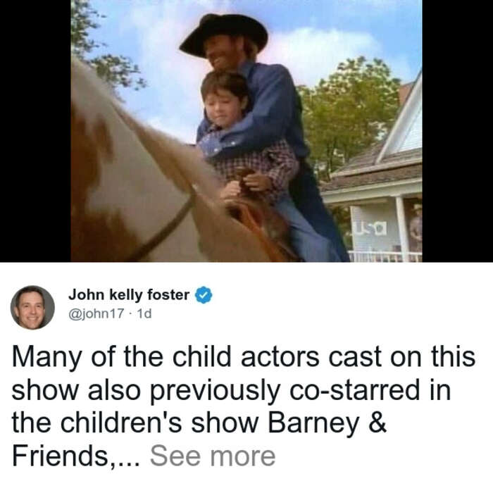The height and width of the screenshot is (493, 493).
Task: Open John kelly foster's profile avatar
Action: 32,308
